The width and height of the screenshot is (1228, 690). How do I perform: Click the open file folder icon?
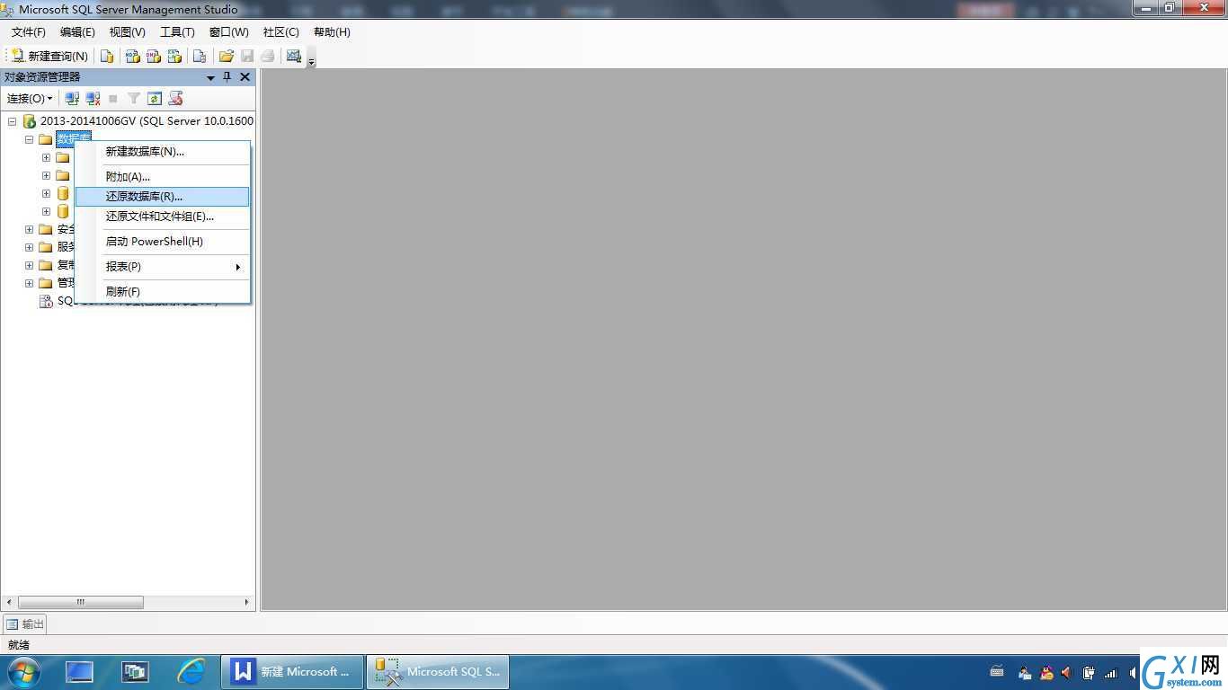coord(227,56)
